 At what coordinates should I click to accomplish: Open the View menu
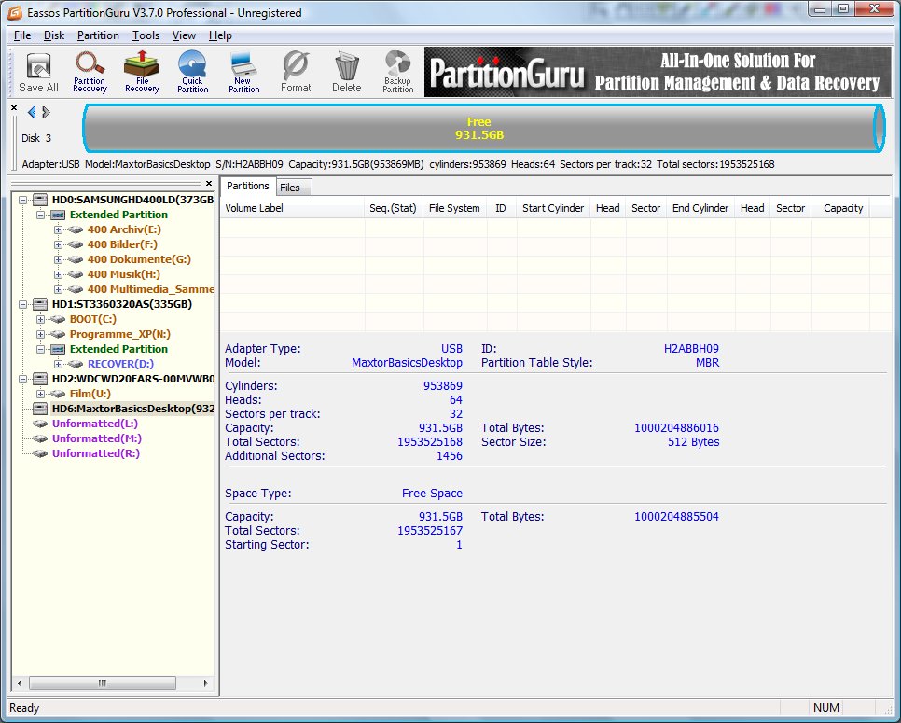[184, 35]
